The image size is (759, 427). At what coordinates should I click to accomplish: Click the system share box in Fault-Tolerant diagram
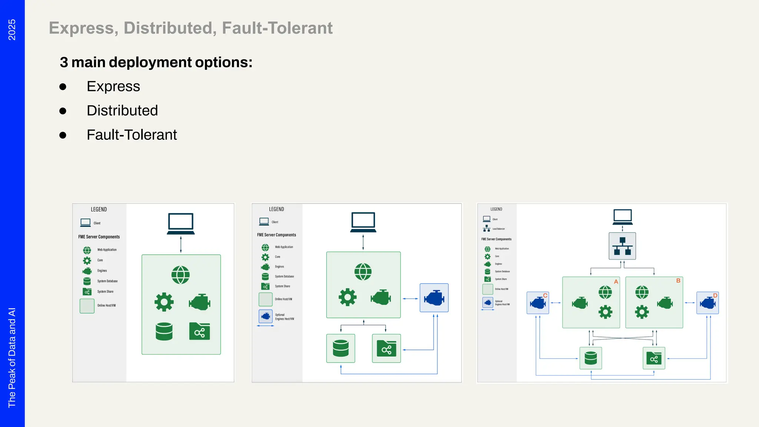(x=654, y=358)
